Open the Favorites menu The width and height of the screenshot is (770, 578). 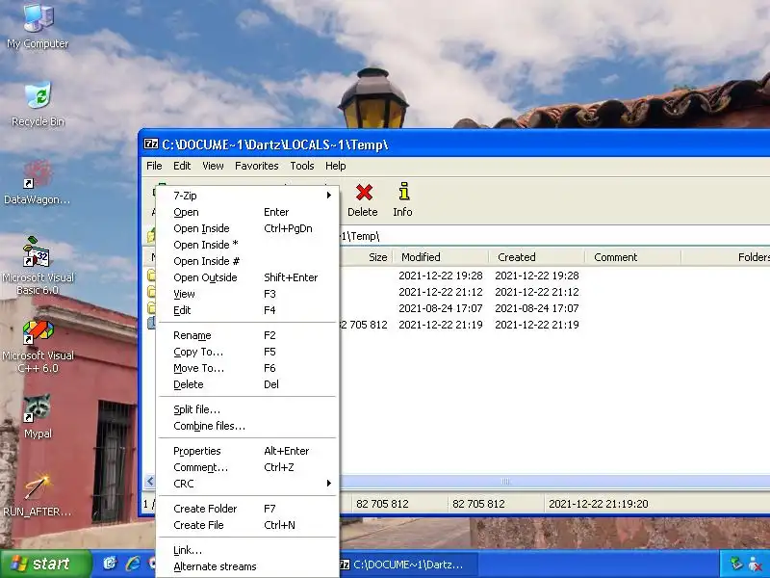[x=256, y=166]
